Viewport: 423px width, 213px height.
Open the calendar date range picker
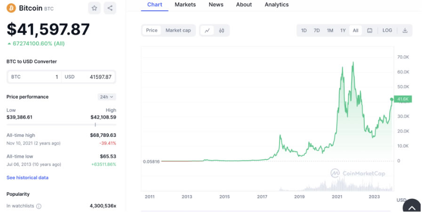coord(369,31)
